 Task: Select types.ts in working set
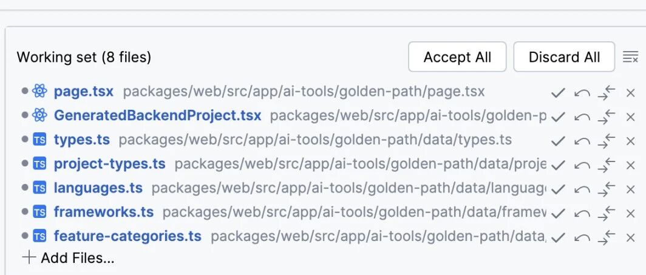click(81, 140)
